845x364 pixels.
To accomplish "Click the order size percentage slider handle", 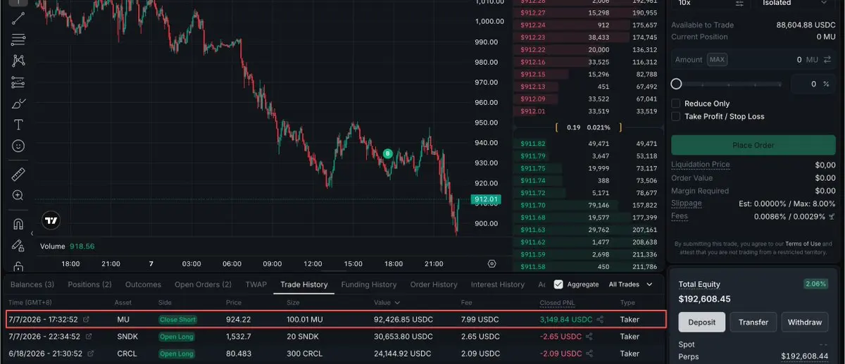I will (676, 84).
